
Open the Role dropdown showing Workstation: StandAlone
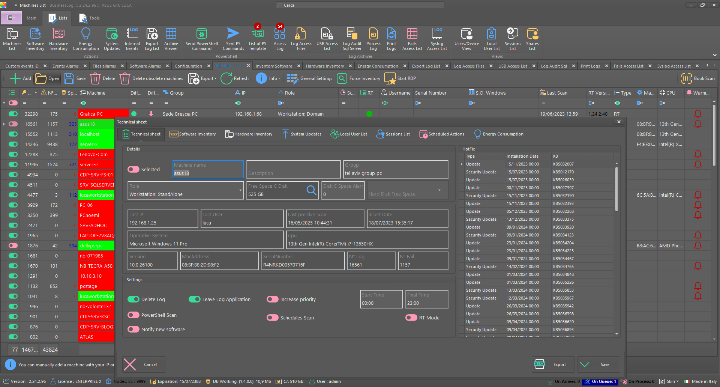(240, 190)
